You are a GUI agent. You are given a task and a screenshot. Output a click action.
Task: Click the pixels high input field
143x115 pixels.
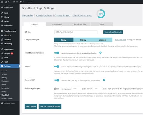pyautogui.click(x=97, y=89)
